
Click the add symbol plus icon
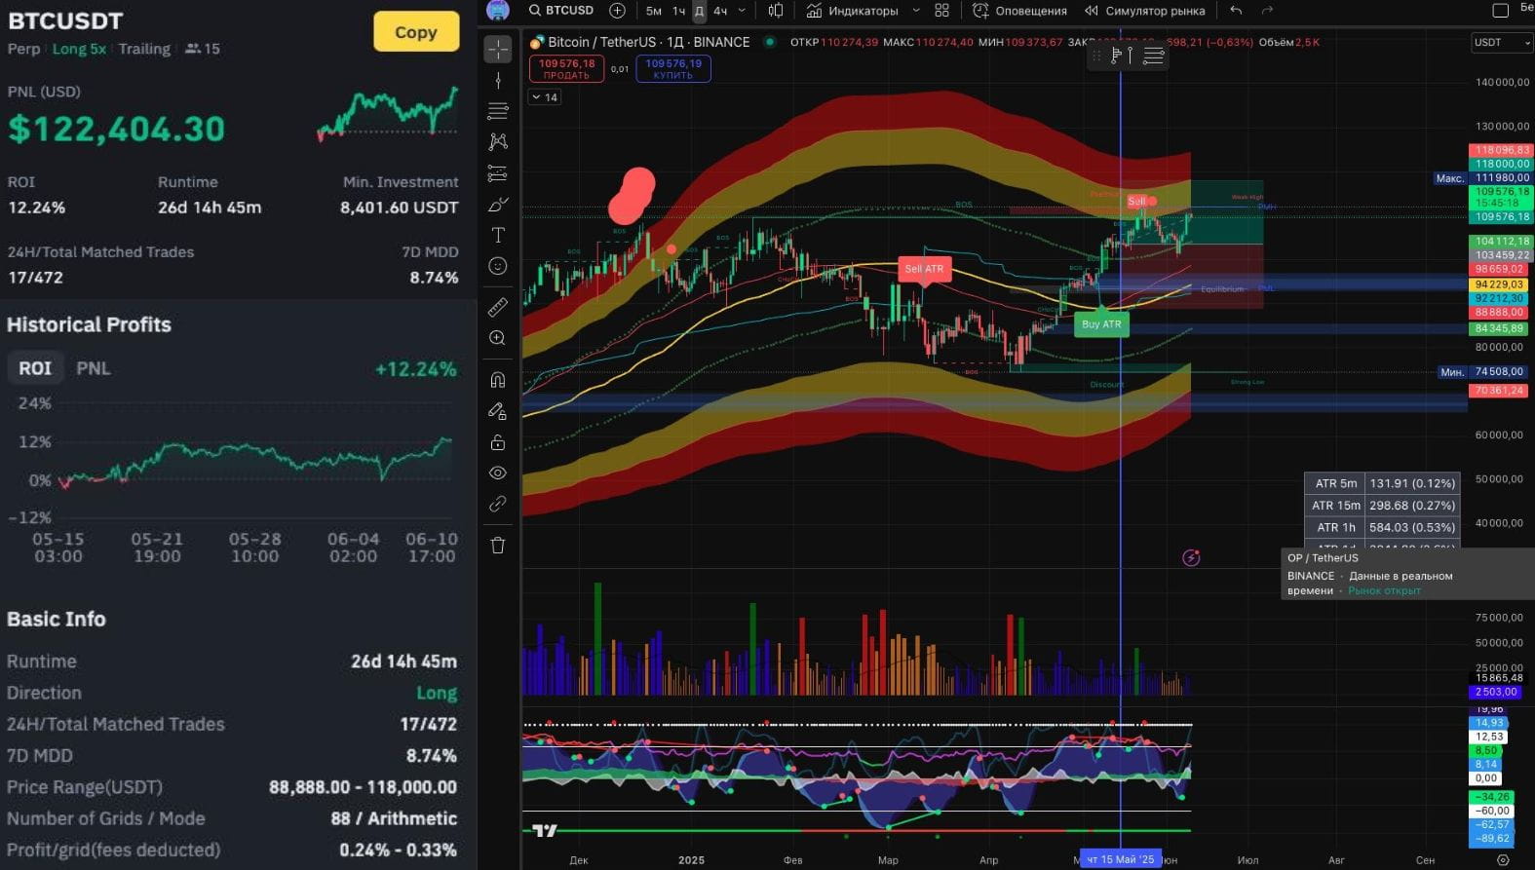click(617, 11)
